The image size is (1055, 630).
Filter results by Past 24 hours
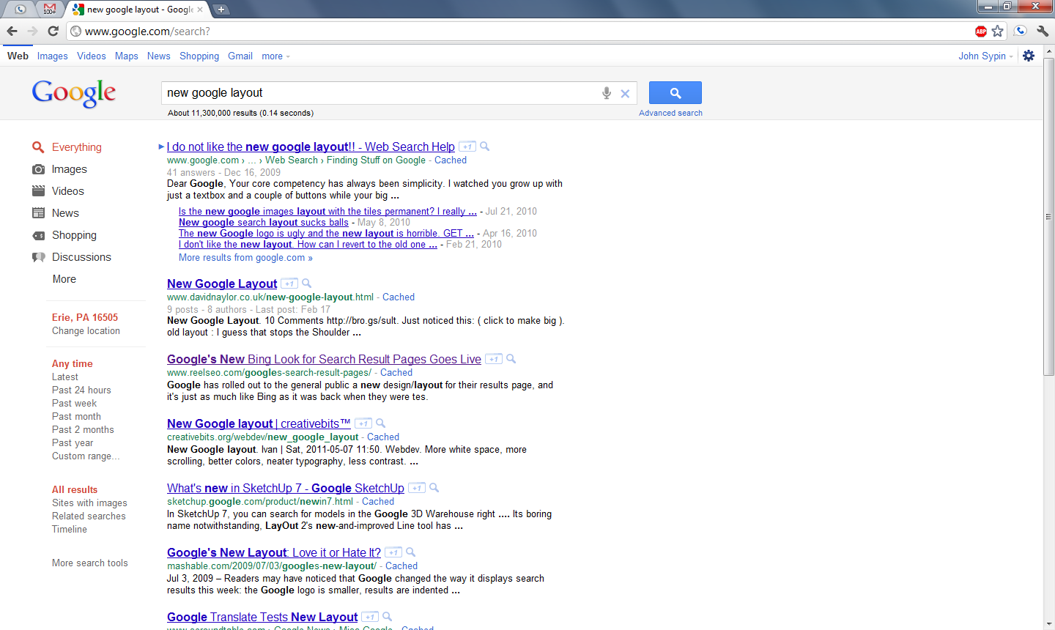[81, 390]
